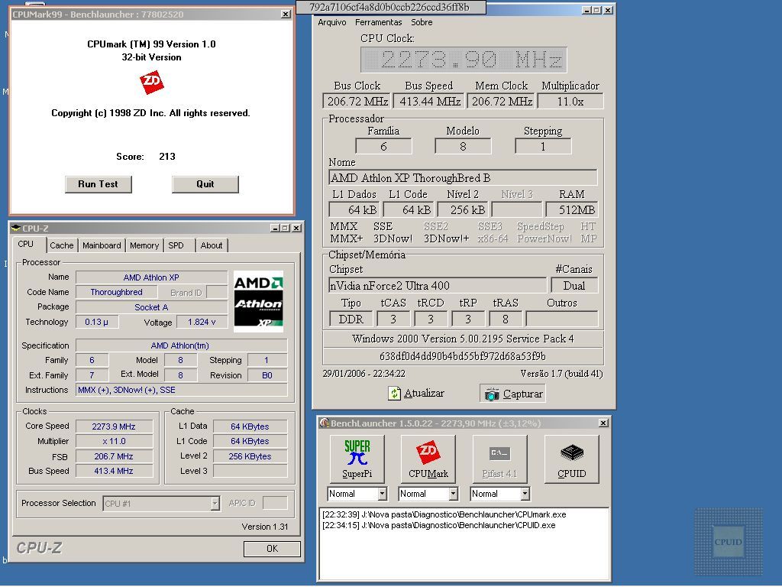782x587 pixels.
Task: Close the CPUMark99 window
Action: [286, 14]
